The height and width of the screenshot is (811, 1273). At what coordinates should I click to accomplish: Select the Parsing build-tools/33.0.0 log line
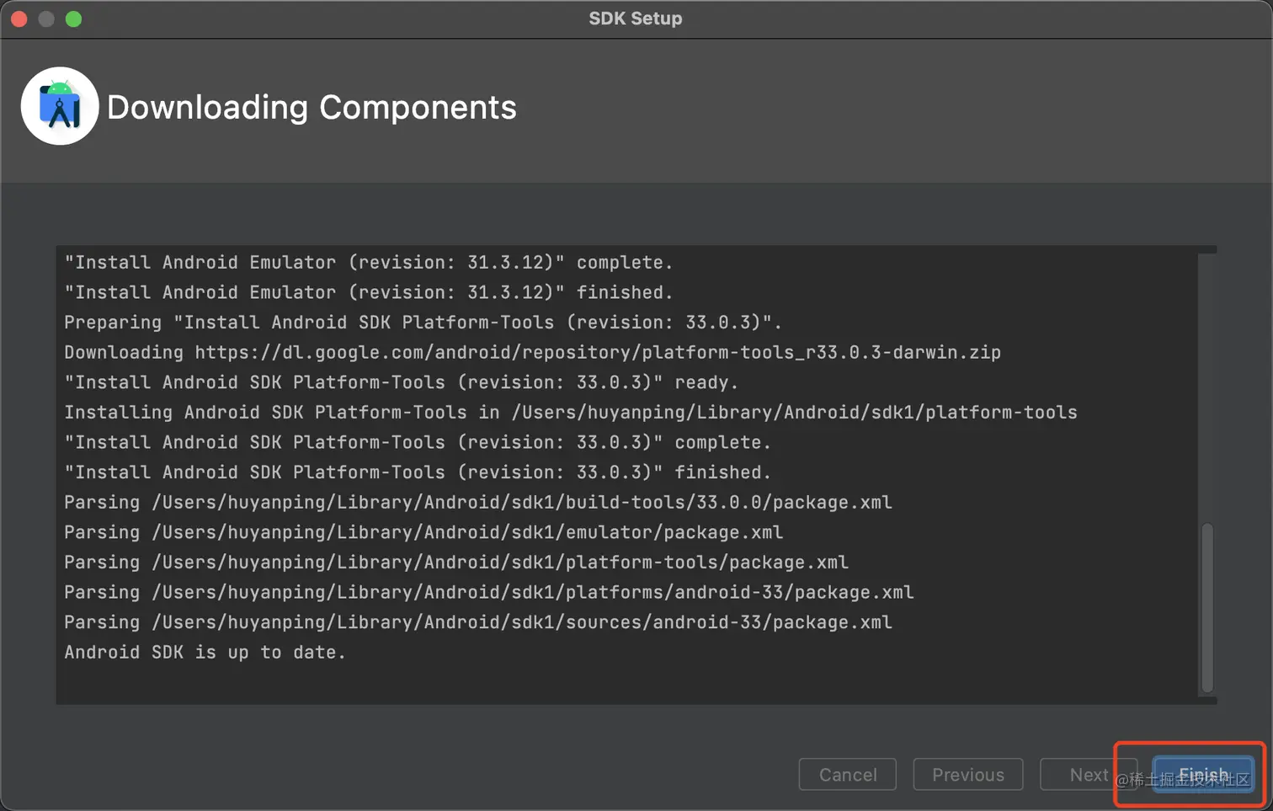click(477, 503)
